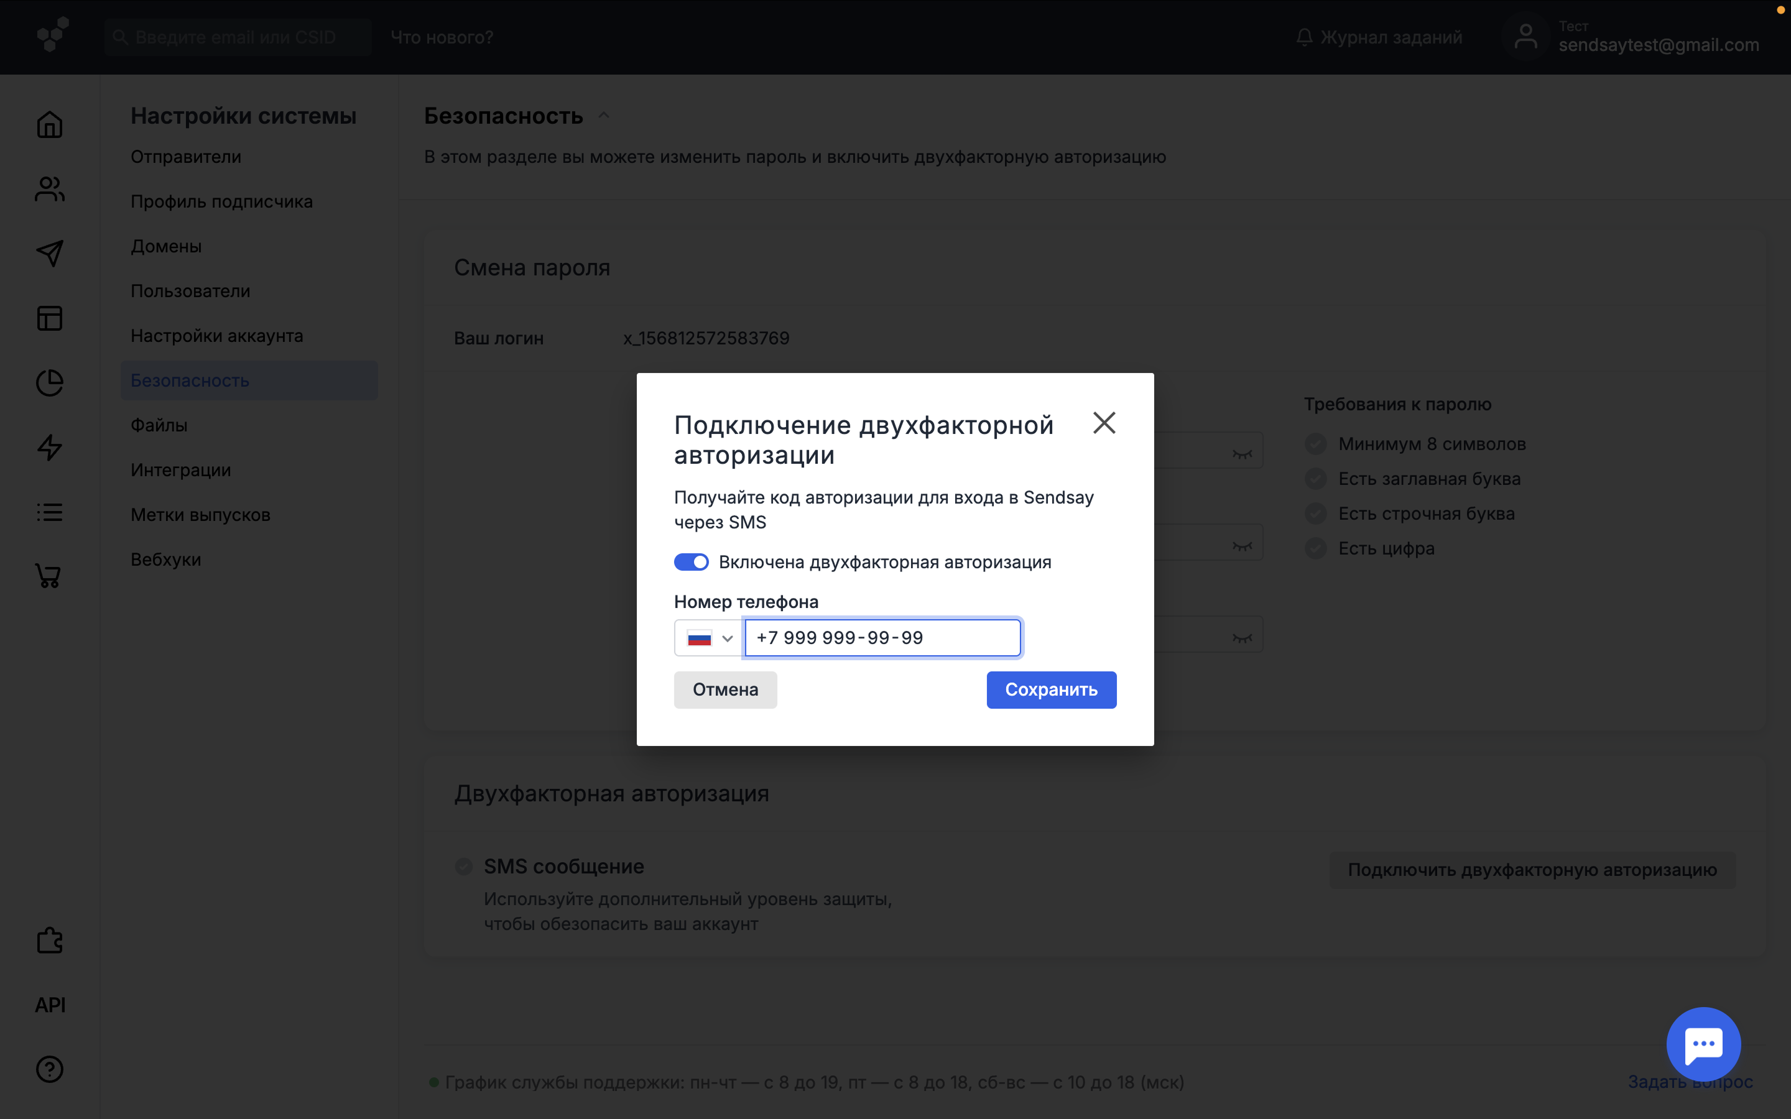
Task: Open the home icon in sidebar
Action: [50, 124]
